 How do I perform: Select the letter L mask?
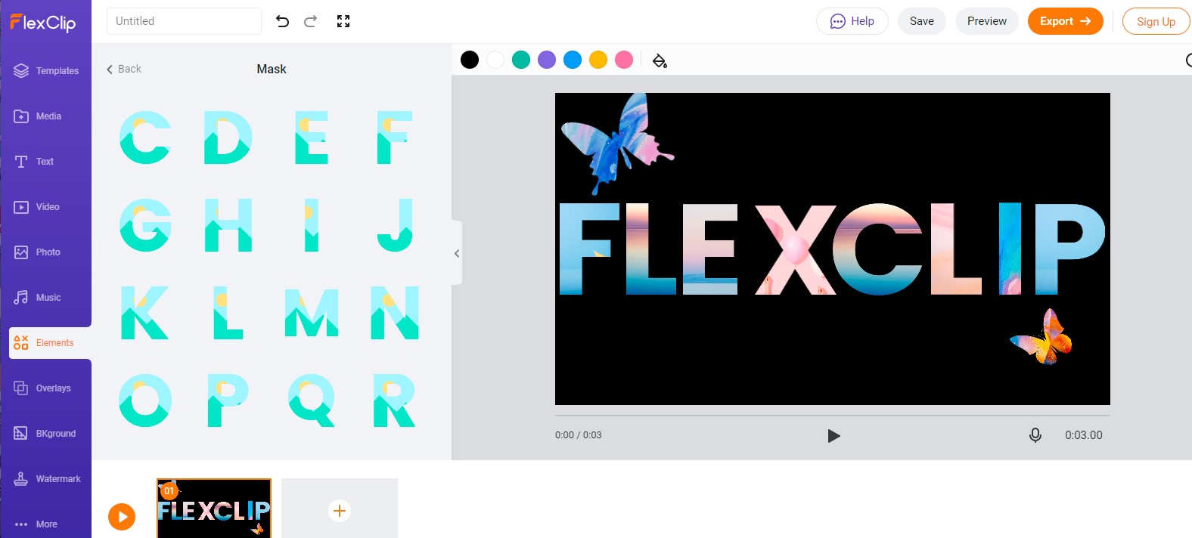pyautogui.click(x=228, y=313)
